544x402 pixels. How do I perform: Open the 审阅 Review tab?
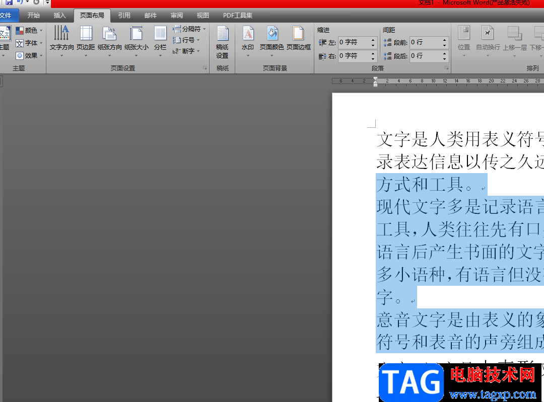coord(177,16)
